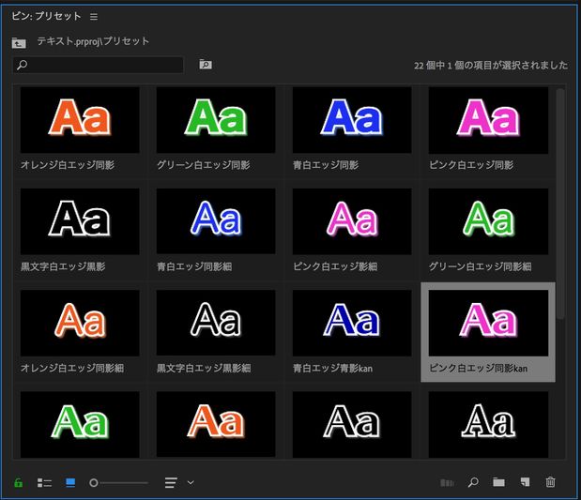Screen dimensions: 581x500
Task: Select 青白エッジ青影kan preset thumbnail
Action: [352, 323]
